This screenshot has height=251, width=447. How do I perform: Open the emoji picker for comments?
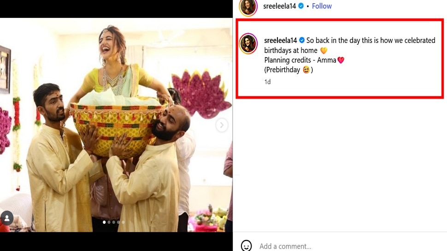click(247, 245)
